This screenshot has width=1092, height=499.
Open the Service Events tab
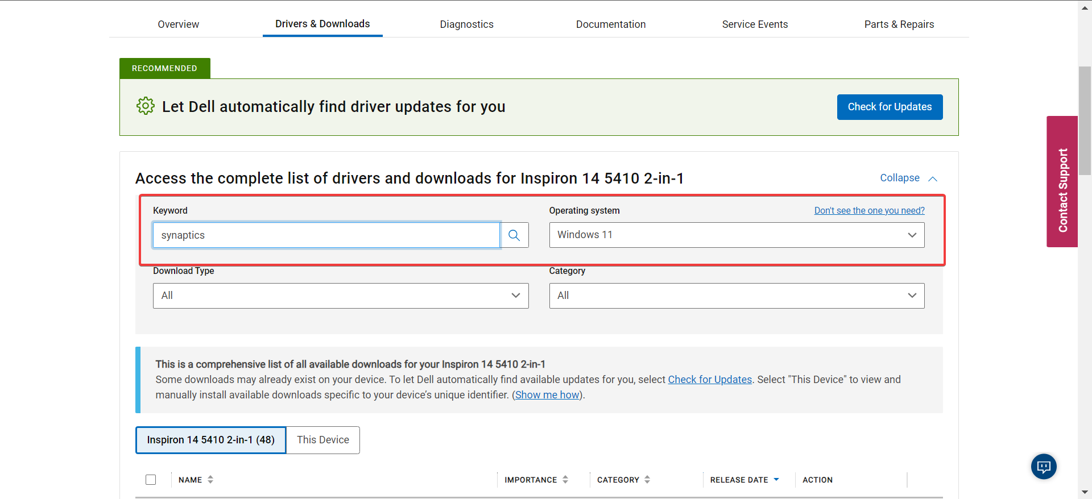point(755,24)
